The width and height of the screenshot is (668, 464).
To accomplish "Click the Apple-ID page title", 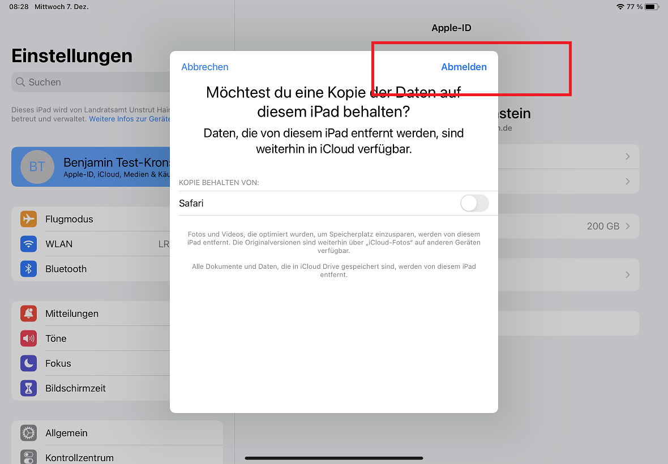I will click(x=451, y=28).
